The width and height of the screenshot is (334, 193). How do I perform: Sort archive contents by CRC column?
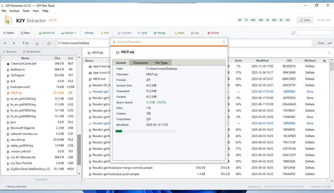pyautogui.click(x=289, y=61)
